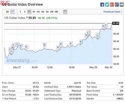Share on Facebook icon
125x105 pixels.
pyautogui.click(x=102, y=4)
